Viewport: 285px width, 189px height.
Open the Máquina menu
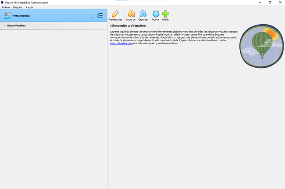click(18, 7)
